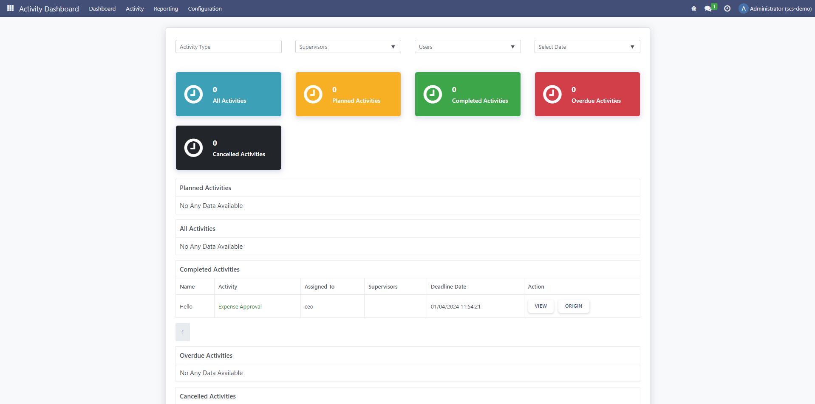
Task: Click the clock icon on Completed Activities card
Action: pos(433,94)
